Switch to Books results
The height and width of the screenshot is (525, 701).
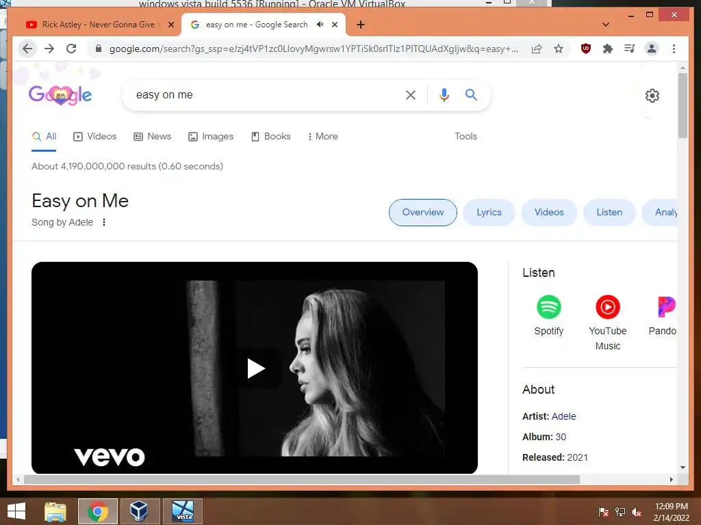pyautogui.click(x=271, y=137)
